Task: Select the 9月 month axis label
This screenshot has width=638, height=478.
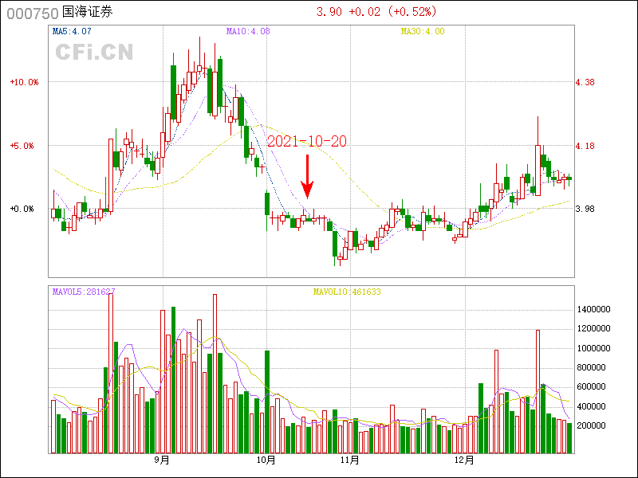Action: click(x=162, y=460)
